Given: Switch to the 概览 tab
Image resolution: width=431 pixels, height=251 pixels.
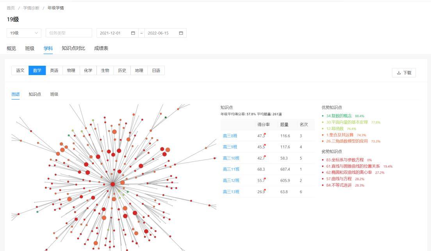Looking at the screenshot, I should pos(11,48).
